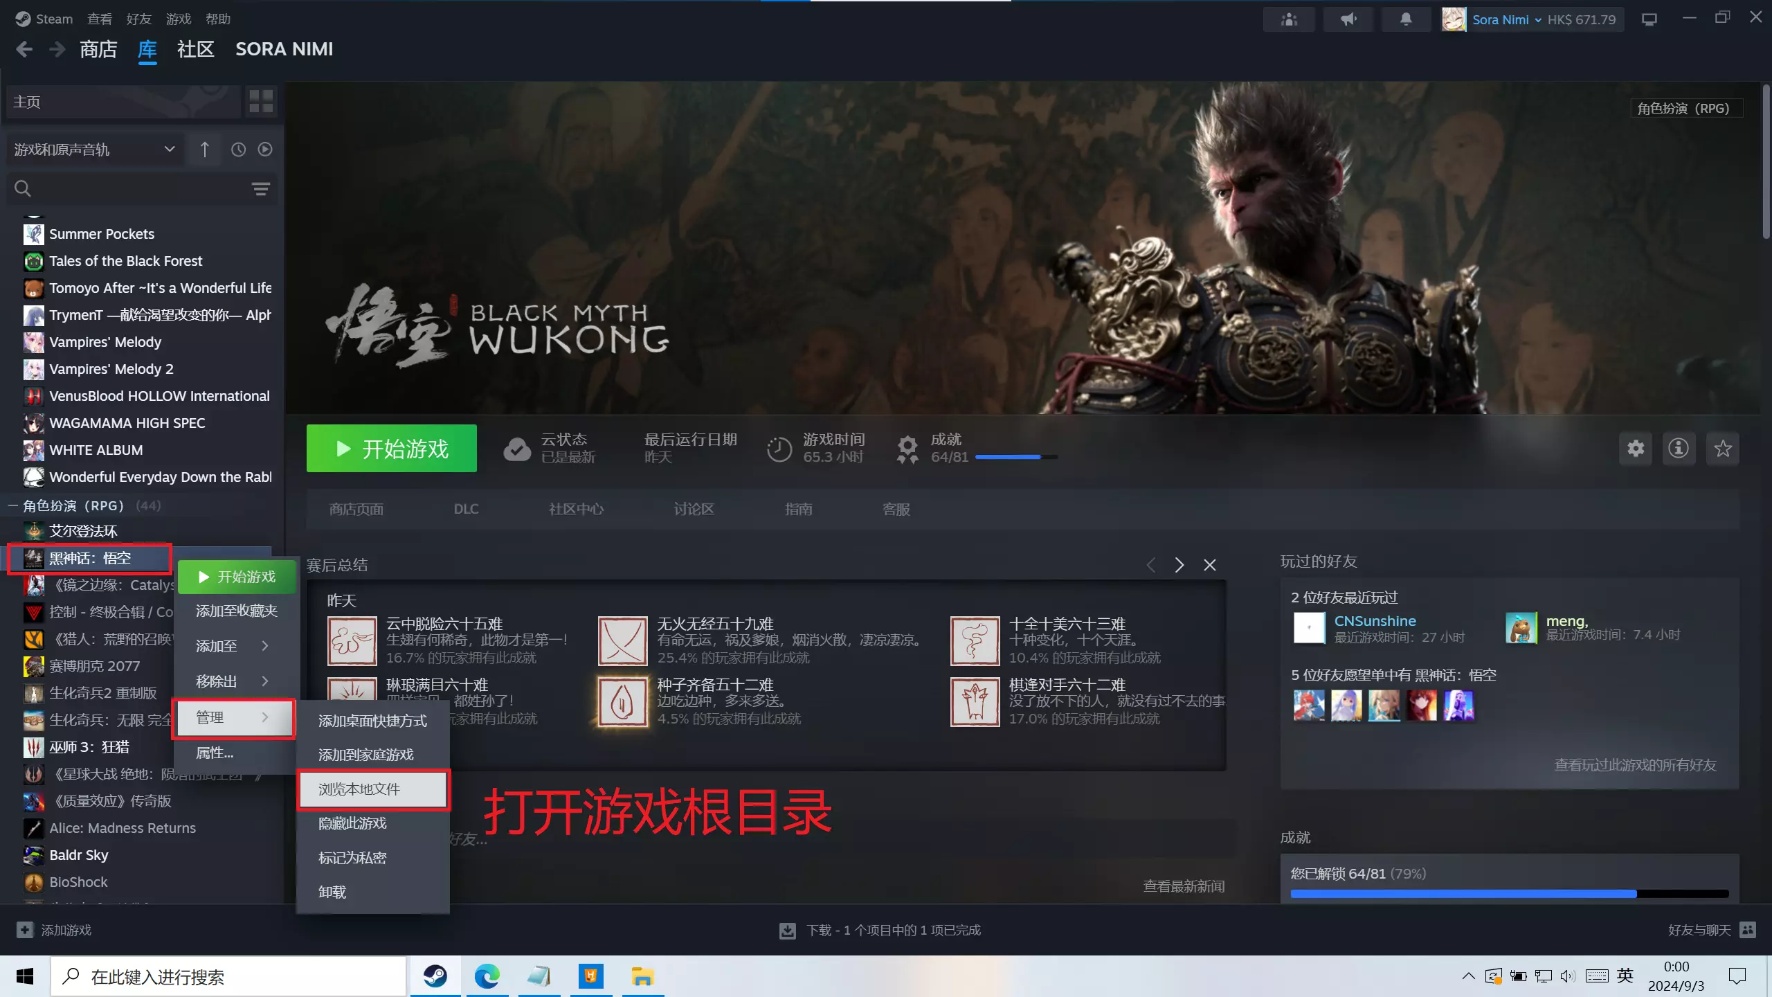1772x997 pixels.
Task: Open advanced filter icon in search bar
Action: point(260,189)
